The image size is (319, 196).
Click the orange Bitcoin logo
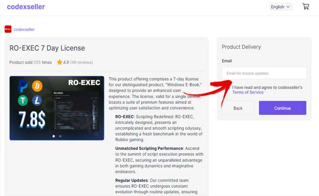point(37,86)
